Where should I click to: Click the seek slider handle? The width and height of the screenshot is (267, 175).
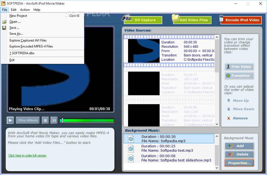63,120
